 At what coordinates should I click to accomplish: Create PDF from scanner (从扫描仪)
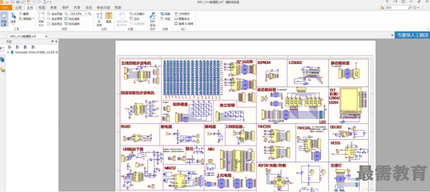tap(137, 13)
